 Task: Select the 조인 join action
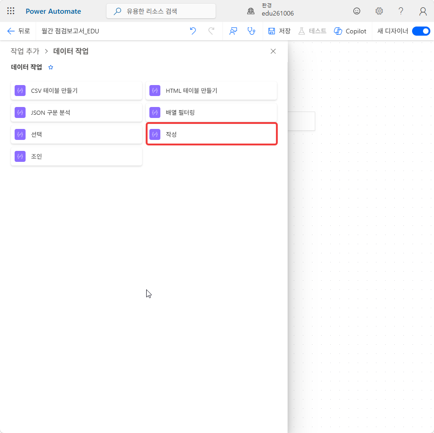coord(76,156)
